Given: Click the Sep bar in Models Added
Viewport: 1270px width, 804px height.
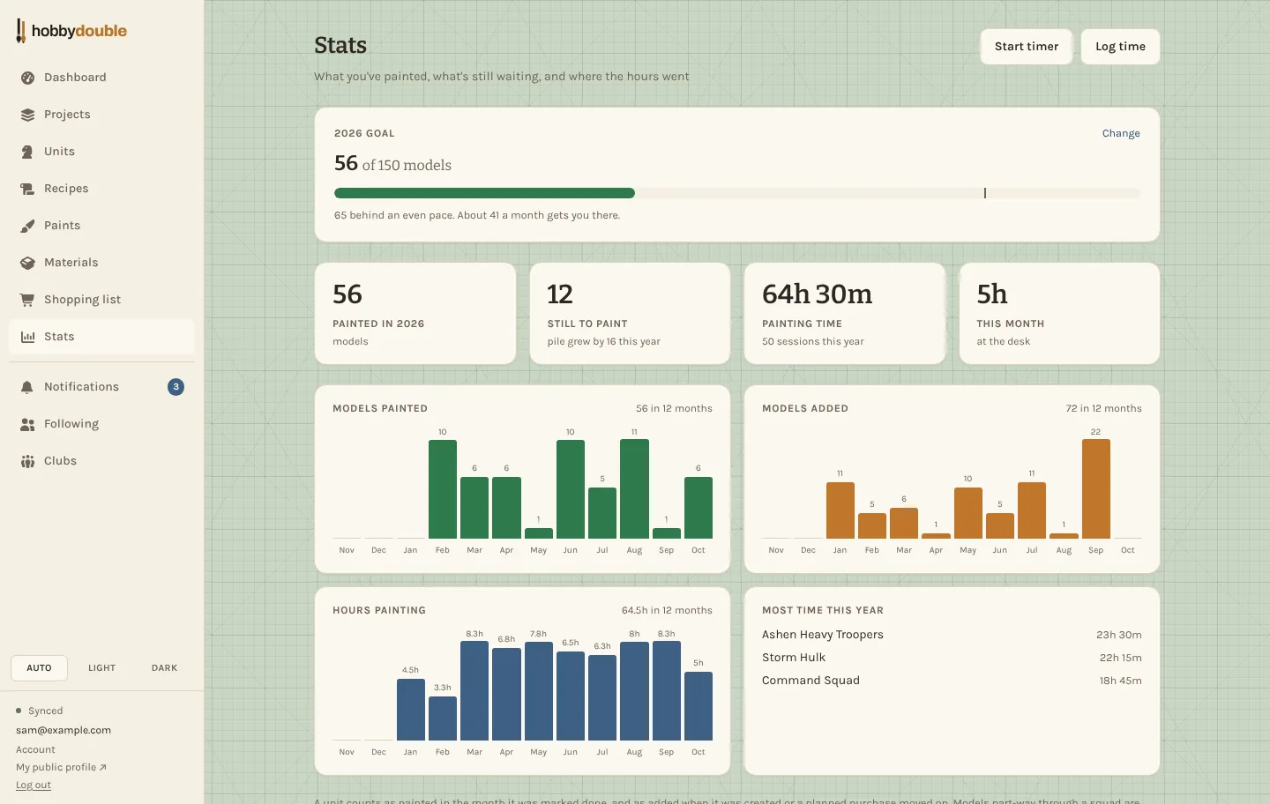Looking at the screenshot, I should click(x=1096, y=488).
